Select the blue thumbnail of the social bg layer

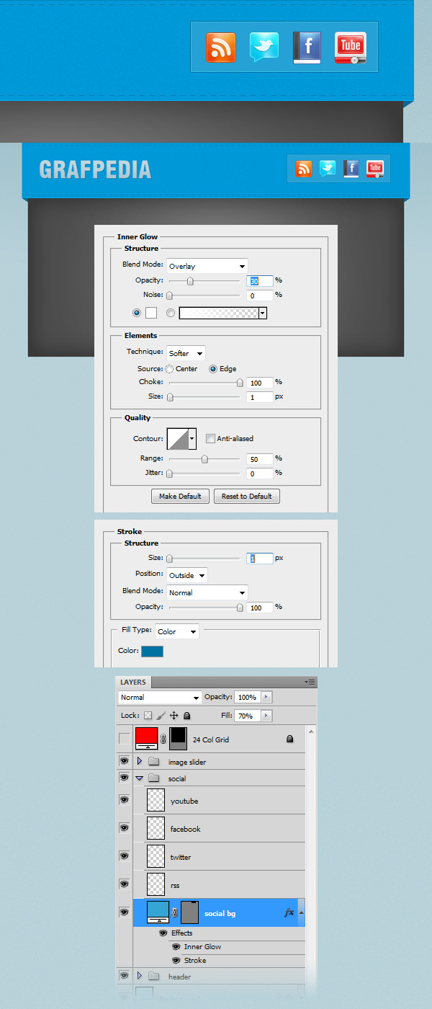[158, 912]
